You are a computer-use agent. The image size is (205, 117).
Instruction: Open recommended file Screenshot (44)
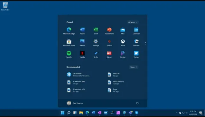76,82
